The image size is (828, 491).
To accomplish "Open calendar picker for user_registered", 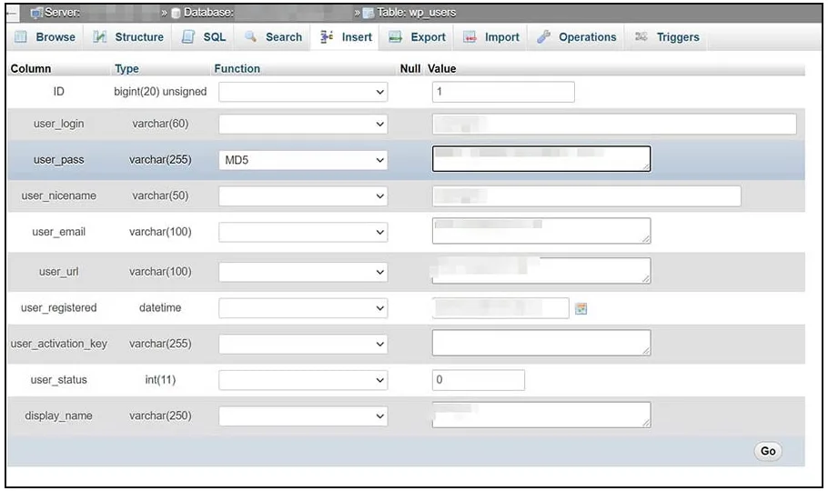I will pos(581,308).
